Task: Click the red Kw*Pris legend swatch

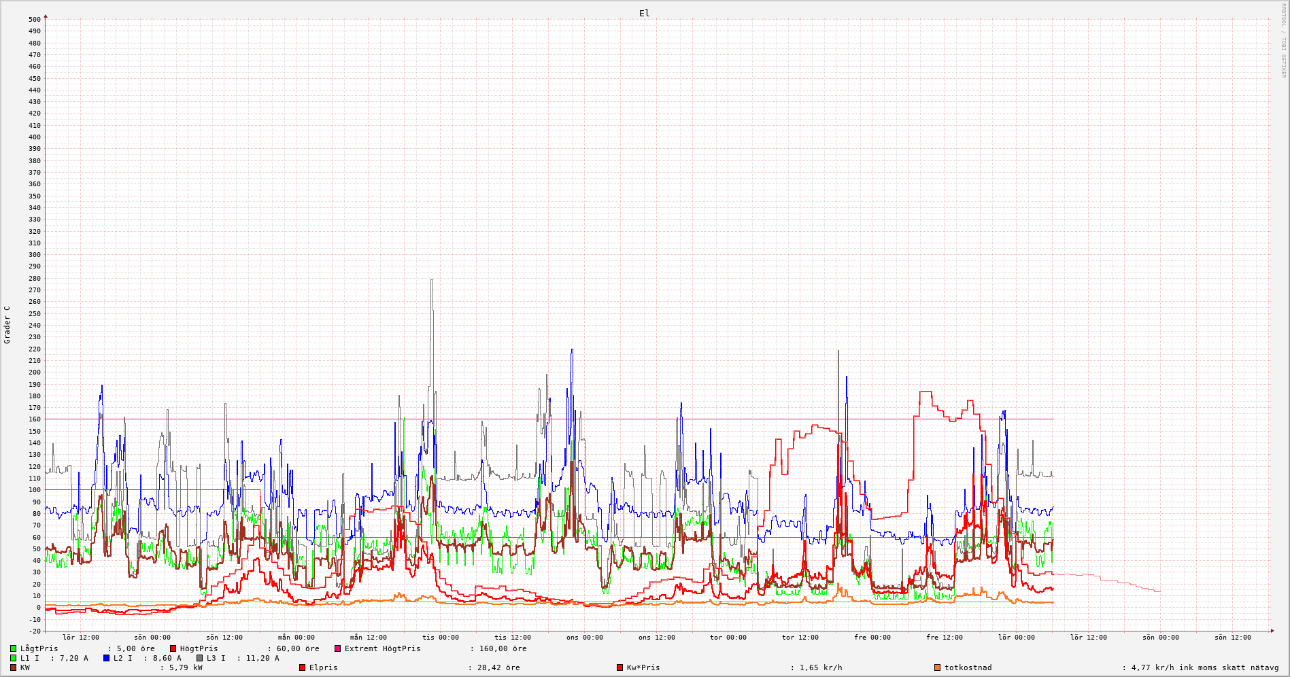Action: coord(620,667)
